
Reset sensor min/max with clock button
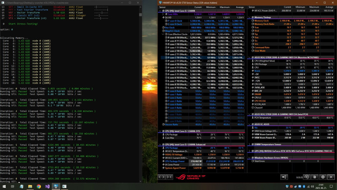point(307,177)
